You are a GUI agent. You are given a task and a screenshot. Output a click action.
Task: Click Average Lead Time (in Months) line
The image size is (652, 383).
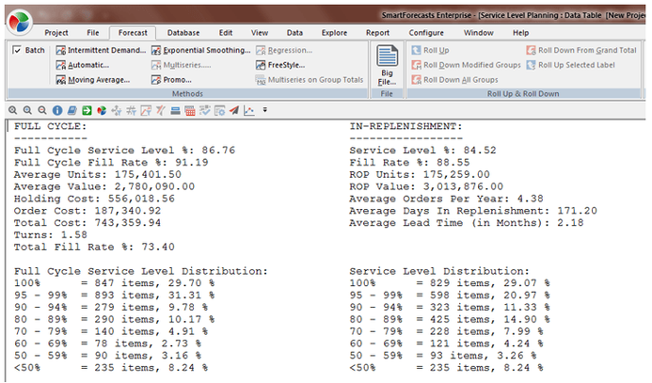(x=466, y=223)
